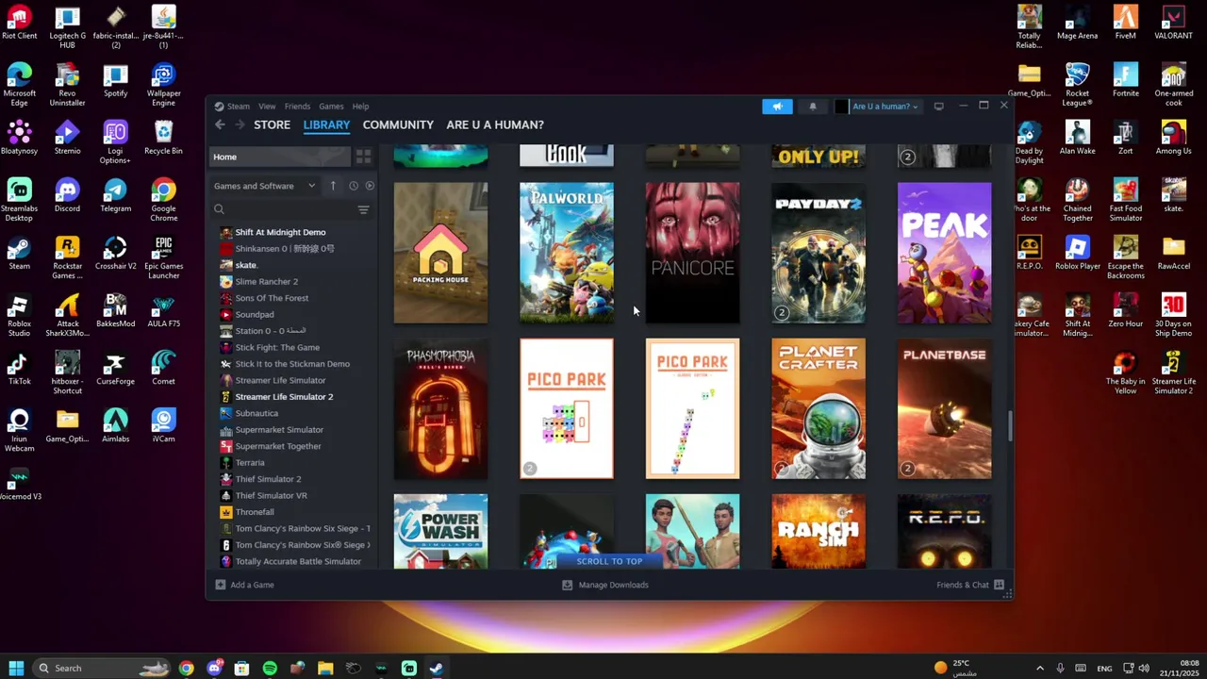This screenshot has height=679, width=1207.
Task: Open File Explorer from taskbar
Action: pos(325,668)
